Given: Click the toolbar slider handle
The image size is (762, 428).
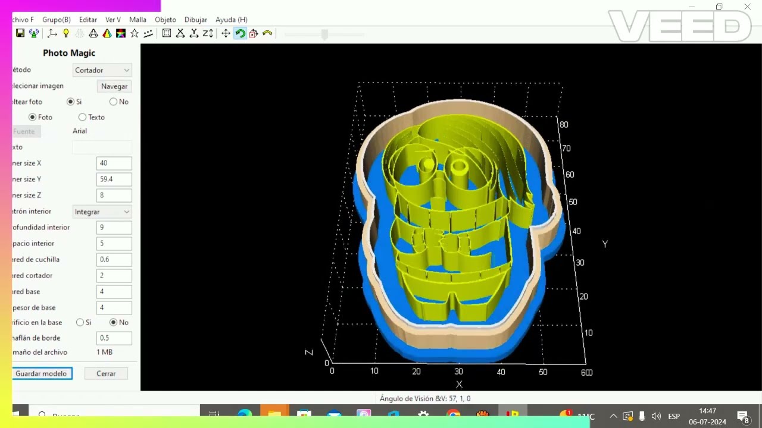Looking at the screenshot, I should (324, 34).
